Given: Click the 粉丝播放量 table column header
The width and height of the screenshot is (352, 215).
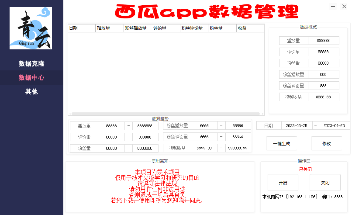Looking at the screenshot, I should click(x=138, y=28).
